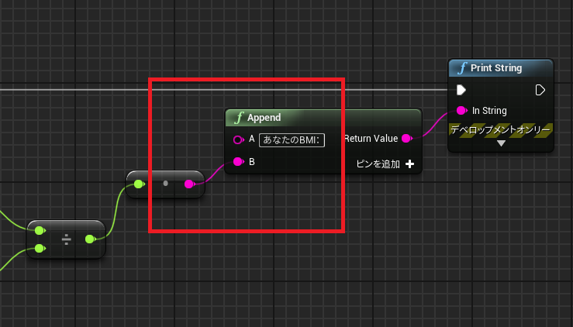Edit the あなたのBMI: text field
Screen dimensions: 573x327
(x=292, y=140)
